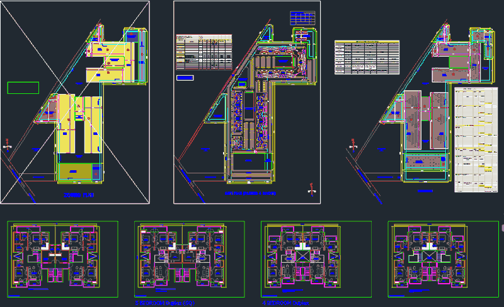Screen dimensions: 504x307
Task: Select the solid blue label box under table
Action: 185,78
